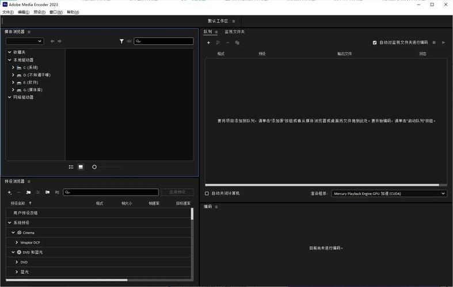
Task: Expand the G: (媒体库) drive
Action: pyautogui.click(x=13, y=90)
